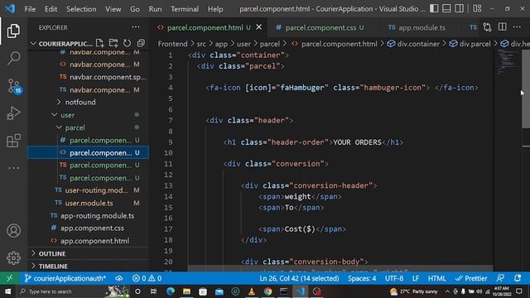This screenshot has width=530, height=298.
Task: Open the Search view in activity bar
Action: (x=13, y=59)
